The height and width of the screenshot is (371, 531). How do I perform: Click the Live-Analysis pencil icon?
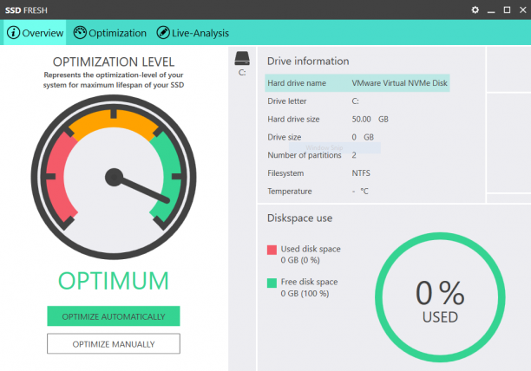163,33
